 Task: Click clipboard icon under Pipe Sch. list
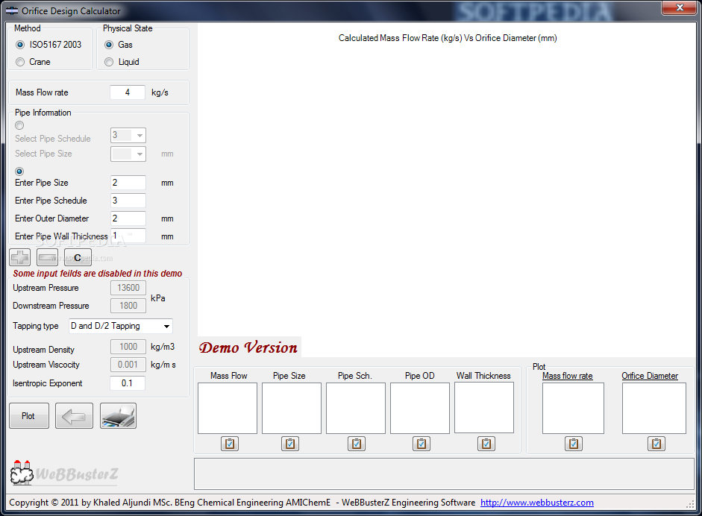pyautogui.click(x=357, y=444)
